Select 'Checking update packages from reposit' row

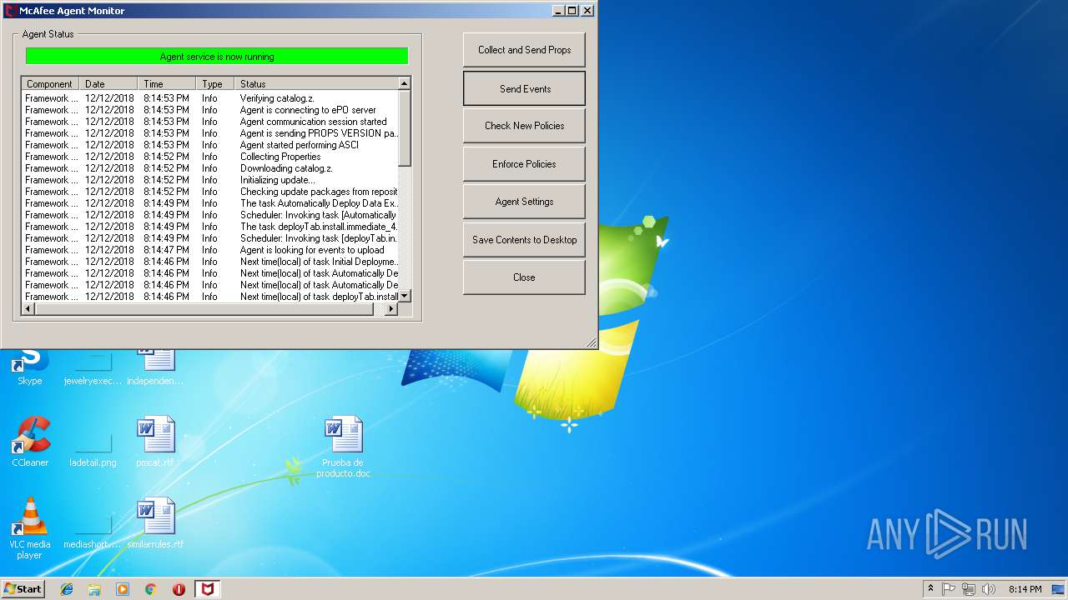tap(210, 192)
